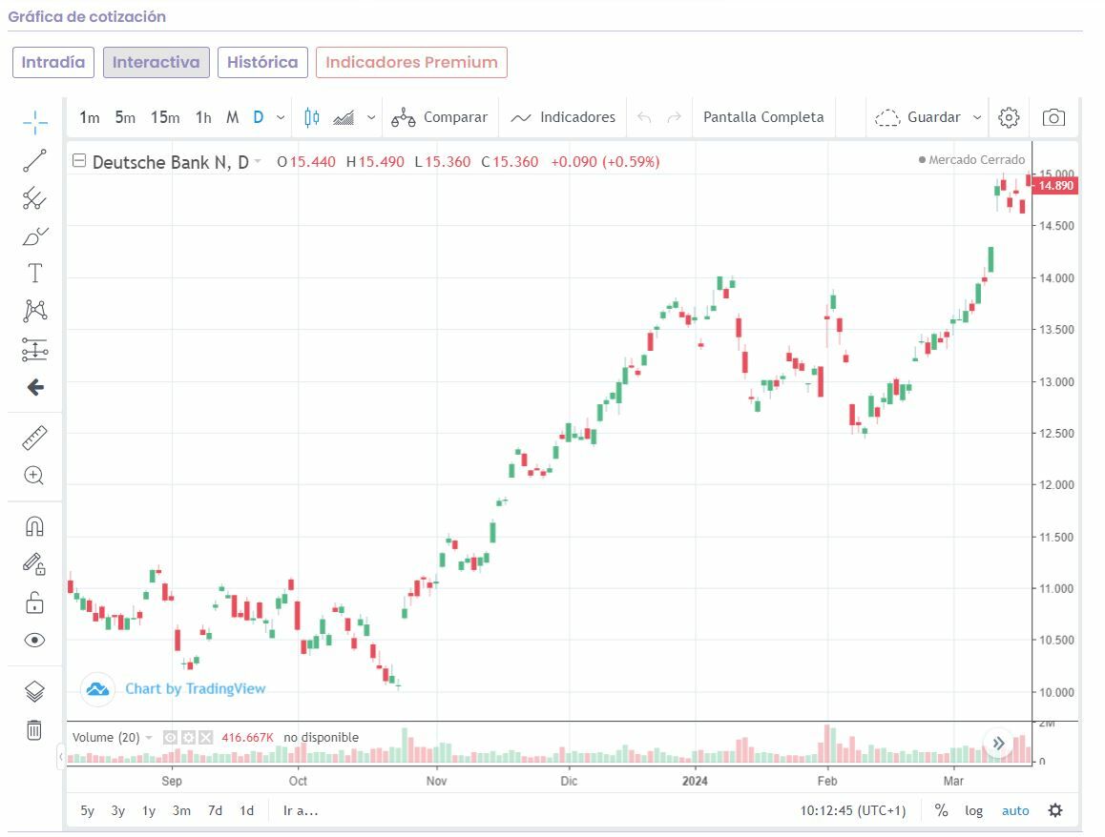Expand the Volume (20) dropdown arrow
The height and width of the screenshot is (837, 1105).
coord(149,738)
